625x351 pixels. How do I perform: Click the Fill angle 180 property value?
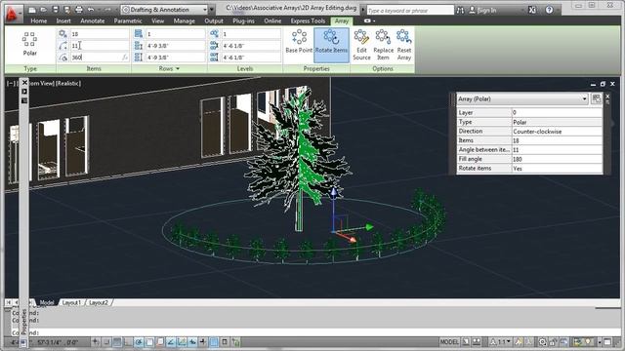(557, 159)
